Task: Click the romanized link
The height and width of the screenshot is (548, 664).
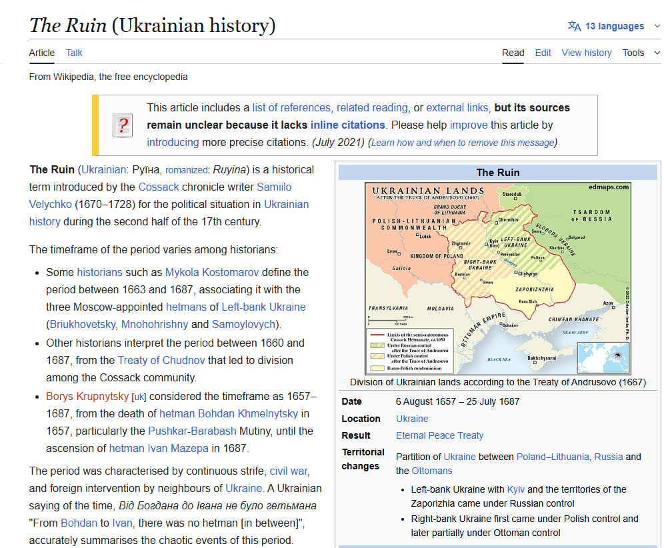Action: (186, 170)
